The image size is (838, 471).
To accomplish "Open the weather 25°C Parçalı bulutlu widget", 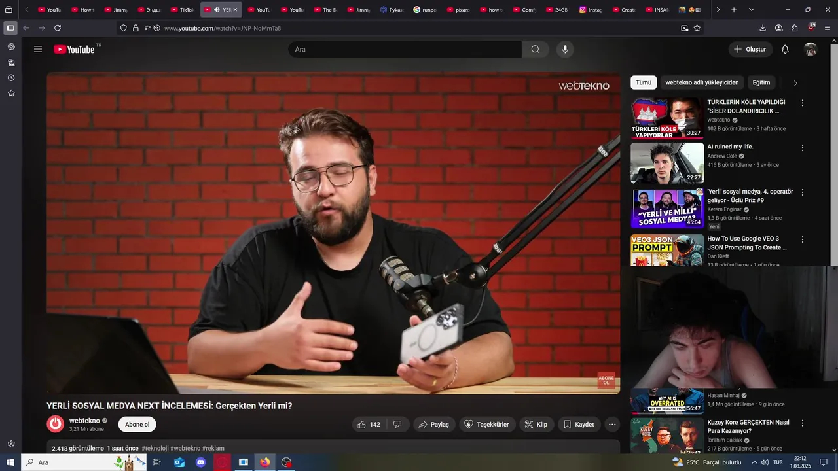I will click(707, 462).
